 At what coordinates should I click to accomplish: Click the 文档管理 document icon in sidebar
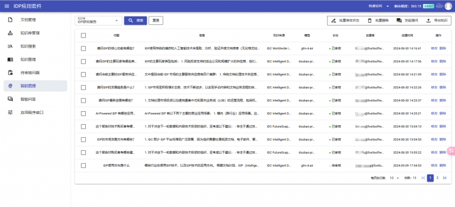point(10,20)
